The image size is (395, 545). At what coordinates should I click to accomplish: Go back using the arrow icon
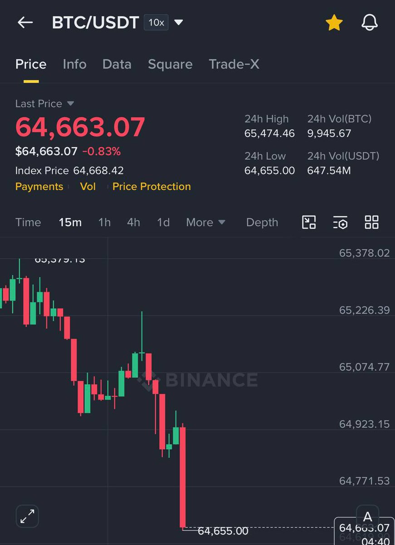click(x=25, y=23)
